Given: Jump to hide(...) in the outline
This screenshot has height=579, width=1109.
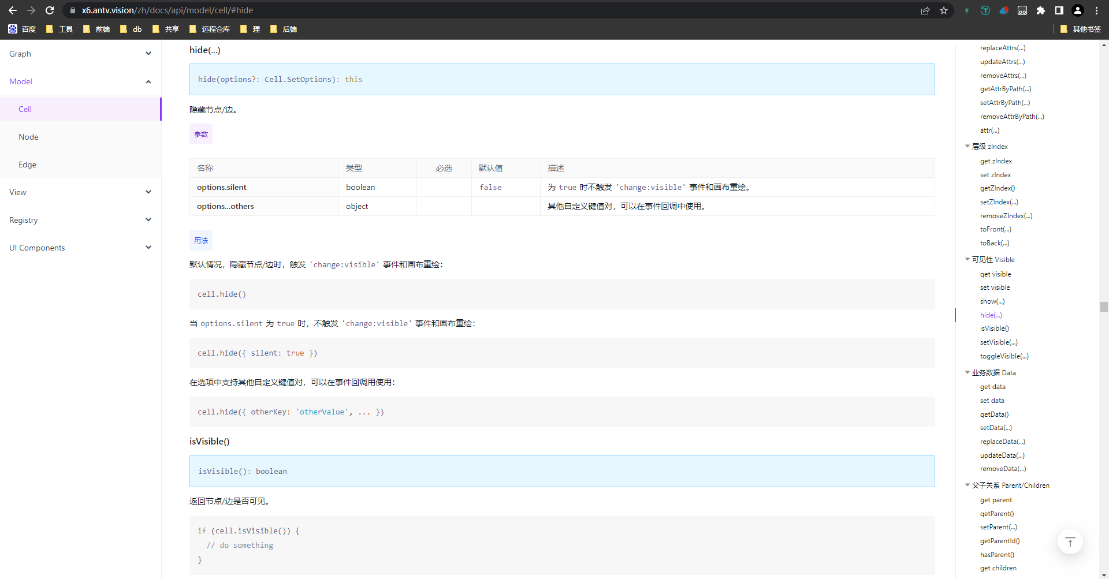Looking at the screenshot, I should click(x=991, y=315).
